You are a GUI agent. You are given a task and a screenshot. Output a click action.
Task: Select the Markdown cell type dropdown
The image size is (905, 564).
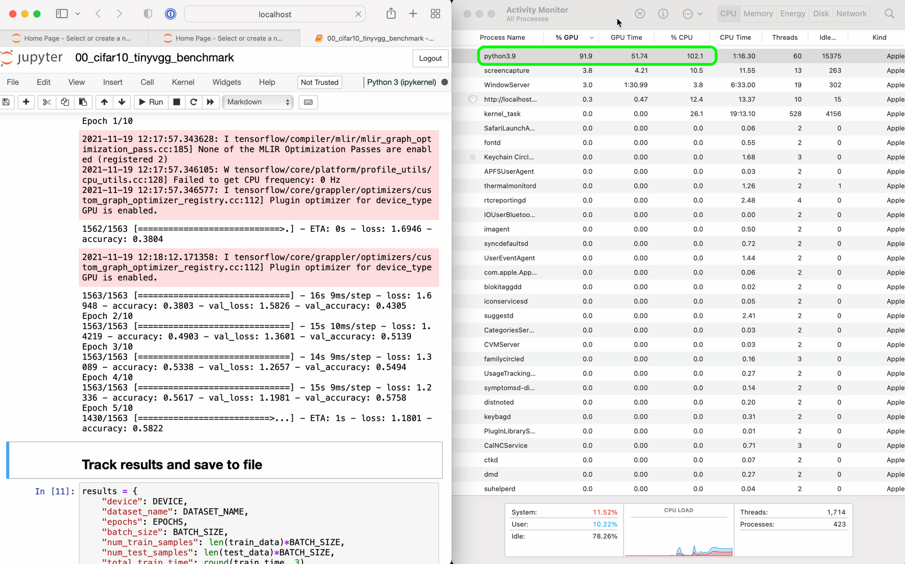[x=257, y=101]
